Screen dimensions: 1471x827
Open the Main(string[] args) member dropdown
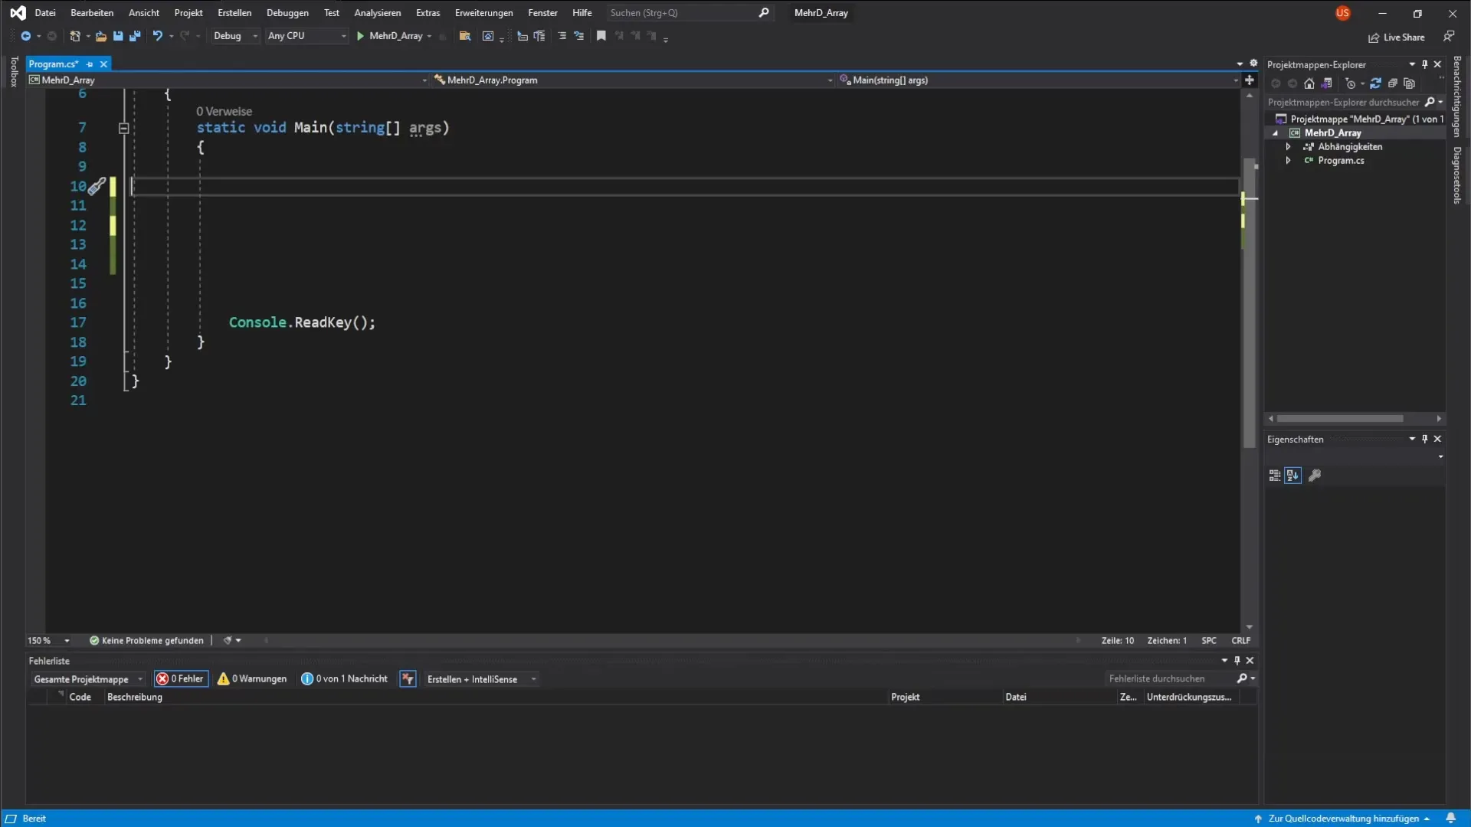[x=1038, y=80]
